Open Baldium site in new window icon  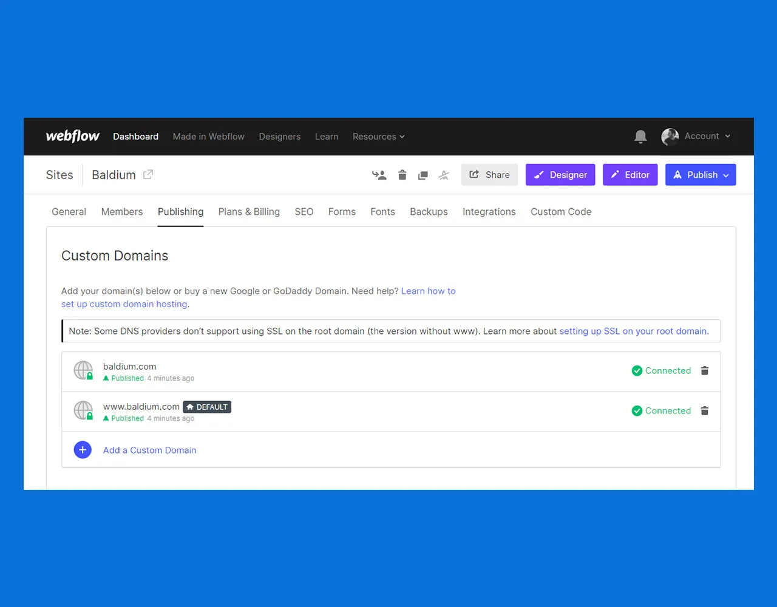point(148,174)
